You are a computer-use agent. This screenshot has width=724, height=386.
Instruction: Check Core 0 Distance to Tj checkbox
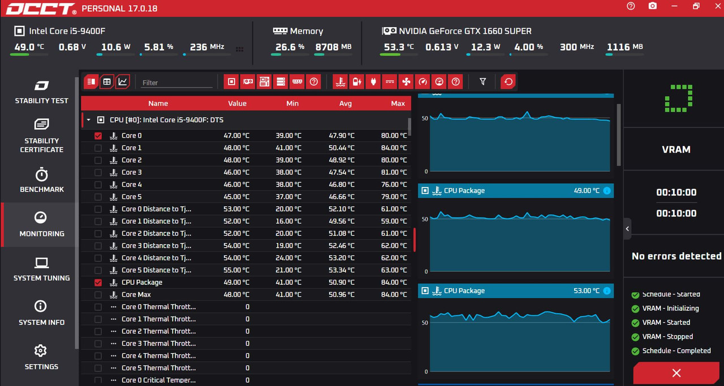coord(98,209)
